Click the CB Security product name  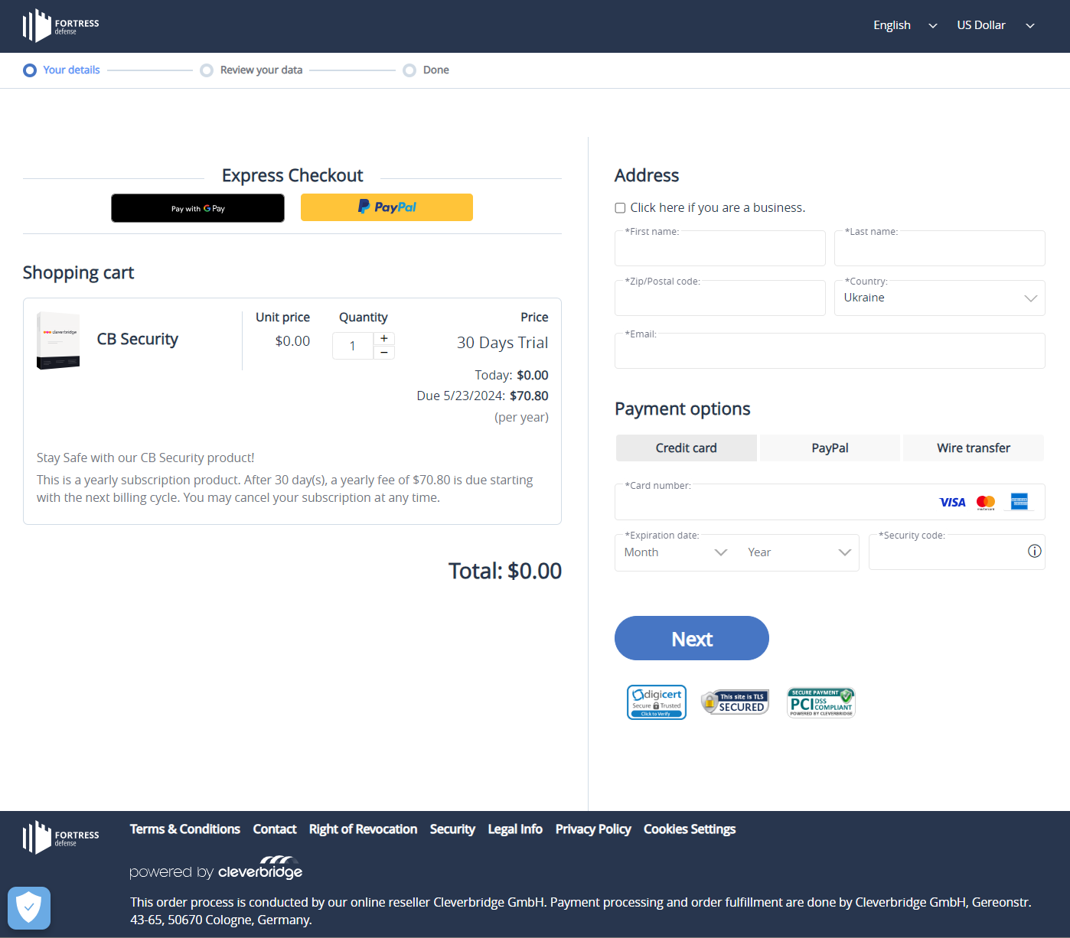coord(138,339)
